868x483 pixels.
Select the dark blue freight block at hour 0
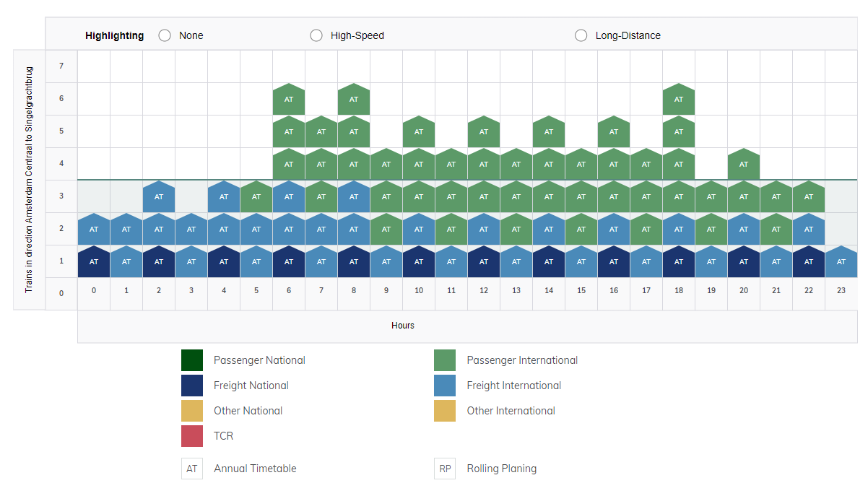point(94,262)
